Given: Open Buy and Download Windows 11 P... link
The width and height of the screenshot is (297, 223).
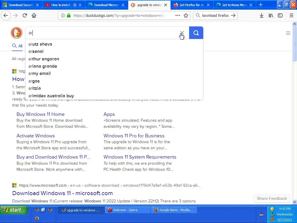Looking at the screenshot, I should click(x=53, y=157).
